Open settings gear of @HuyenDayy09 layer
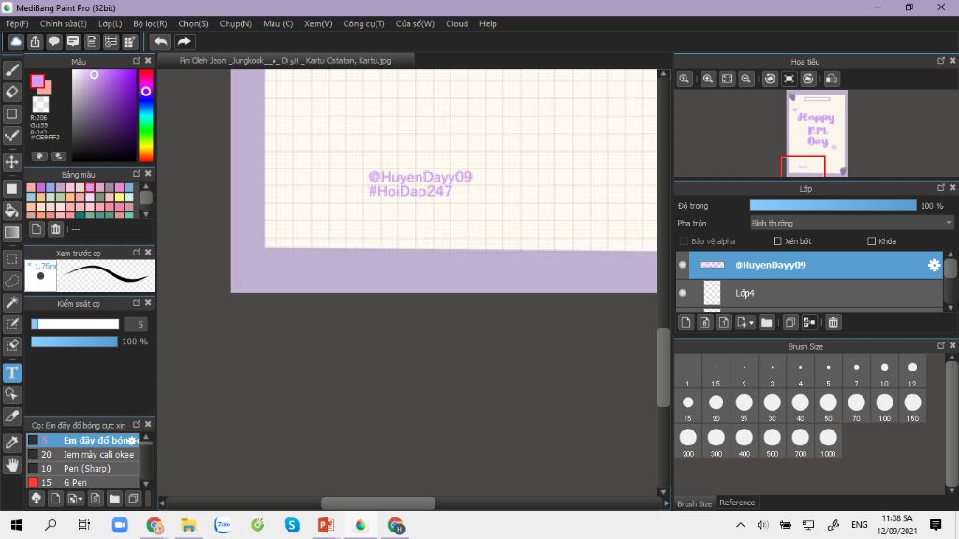959x539 pixels. point(934,265)
